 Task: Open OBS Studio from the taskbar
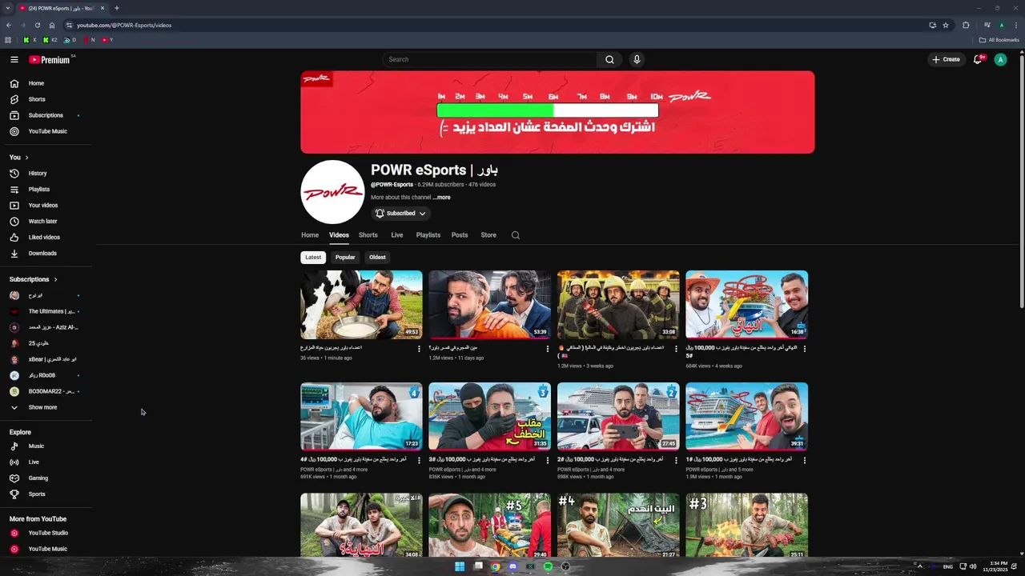click(x=565, y=566)
